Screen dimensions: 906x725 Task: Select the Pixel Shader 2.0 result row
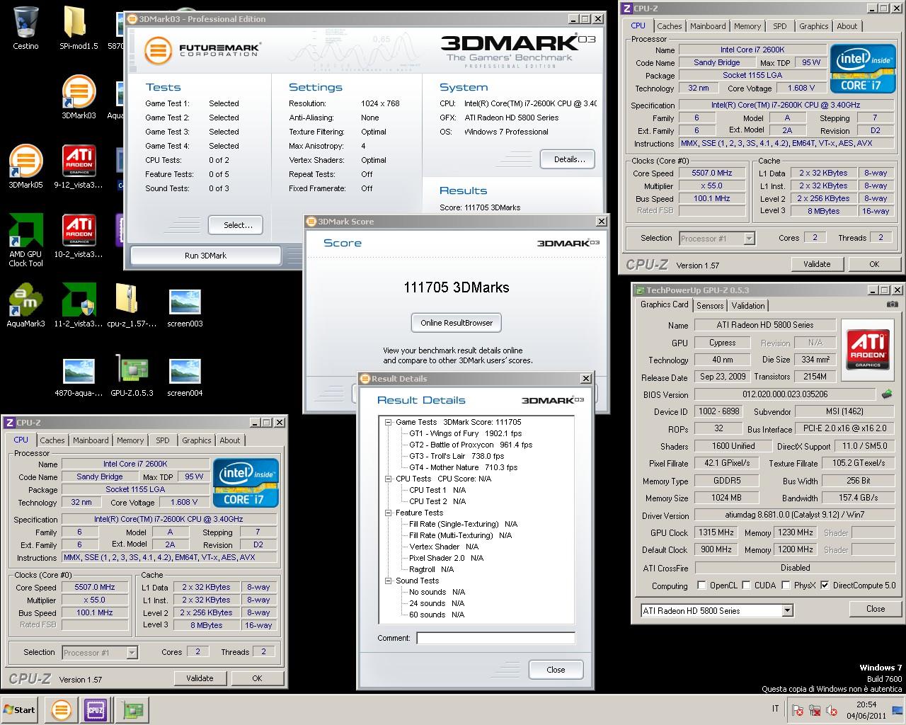click(x=446, y=558)
